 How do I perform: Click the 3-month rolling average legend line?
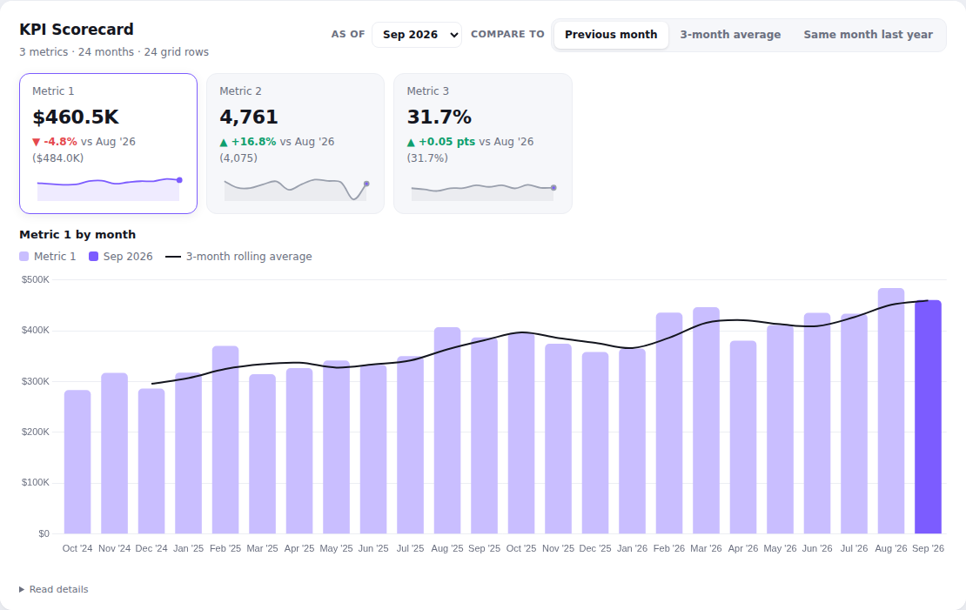pyautogui.click(x=173, y=257)
